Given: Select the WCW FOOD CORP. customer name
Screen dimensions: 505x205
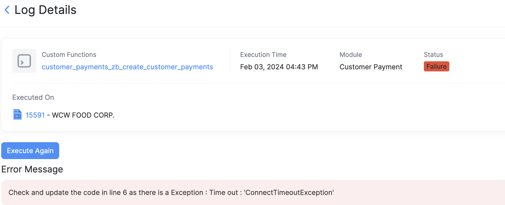Looking at the screenshot, I should pyautogui.click(x=83, y=115).
